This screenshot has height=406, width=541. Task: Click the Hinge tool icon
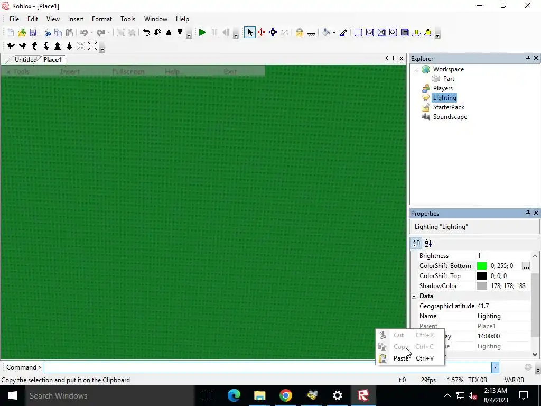416,32
